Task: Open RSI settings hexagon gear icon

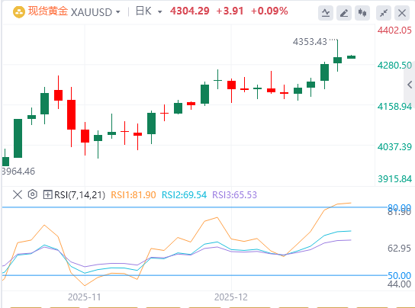Action: [32, 194]
